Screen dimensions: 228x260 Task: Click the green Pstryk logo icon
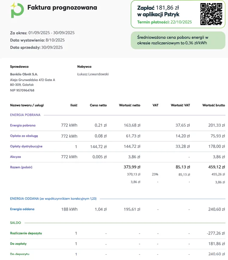pyautogui.click(x=17, y=10)
